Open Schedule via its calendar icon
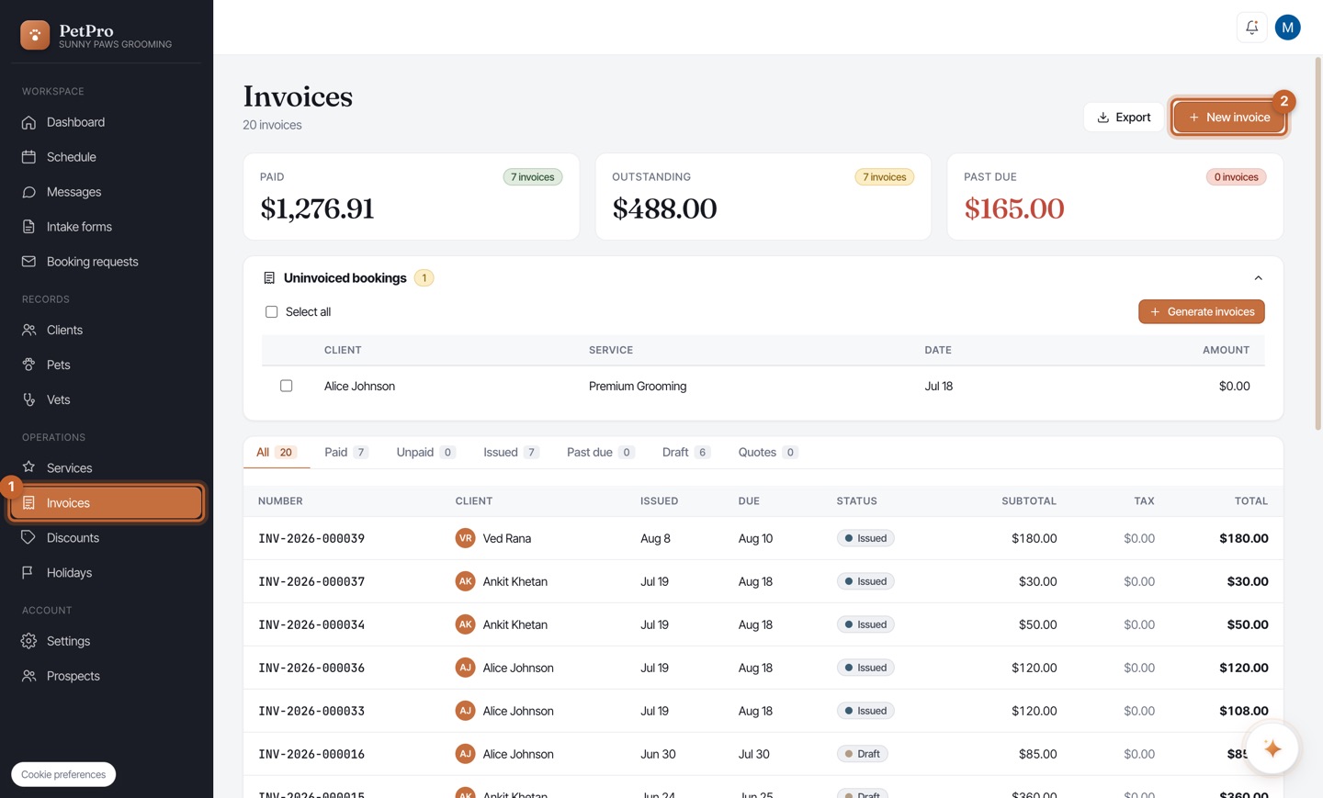This screenshot has height=798, width=1323. click(28, 157)
